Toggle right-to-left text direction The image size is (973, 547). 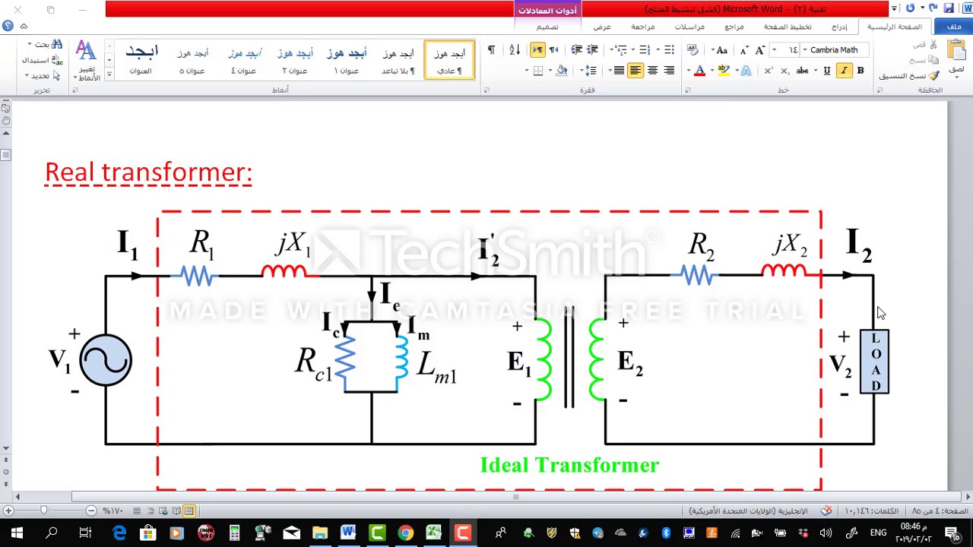click(554, 50)
